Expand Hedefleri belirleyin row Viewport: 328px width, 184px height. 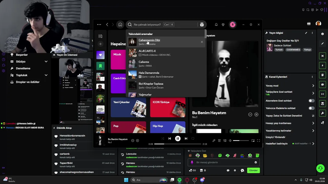coord(313,144)
